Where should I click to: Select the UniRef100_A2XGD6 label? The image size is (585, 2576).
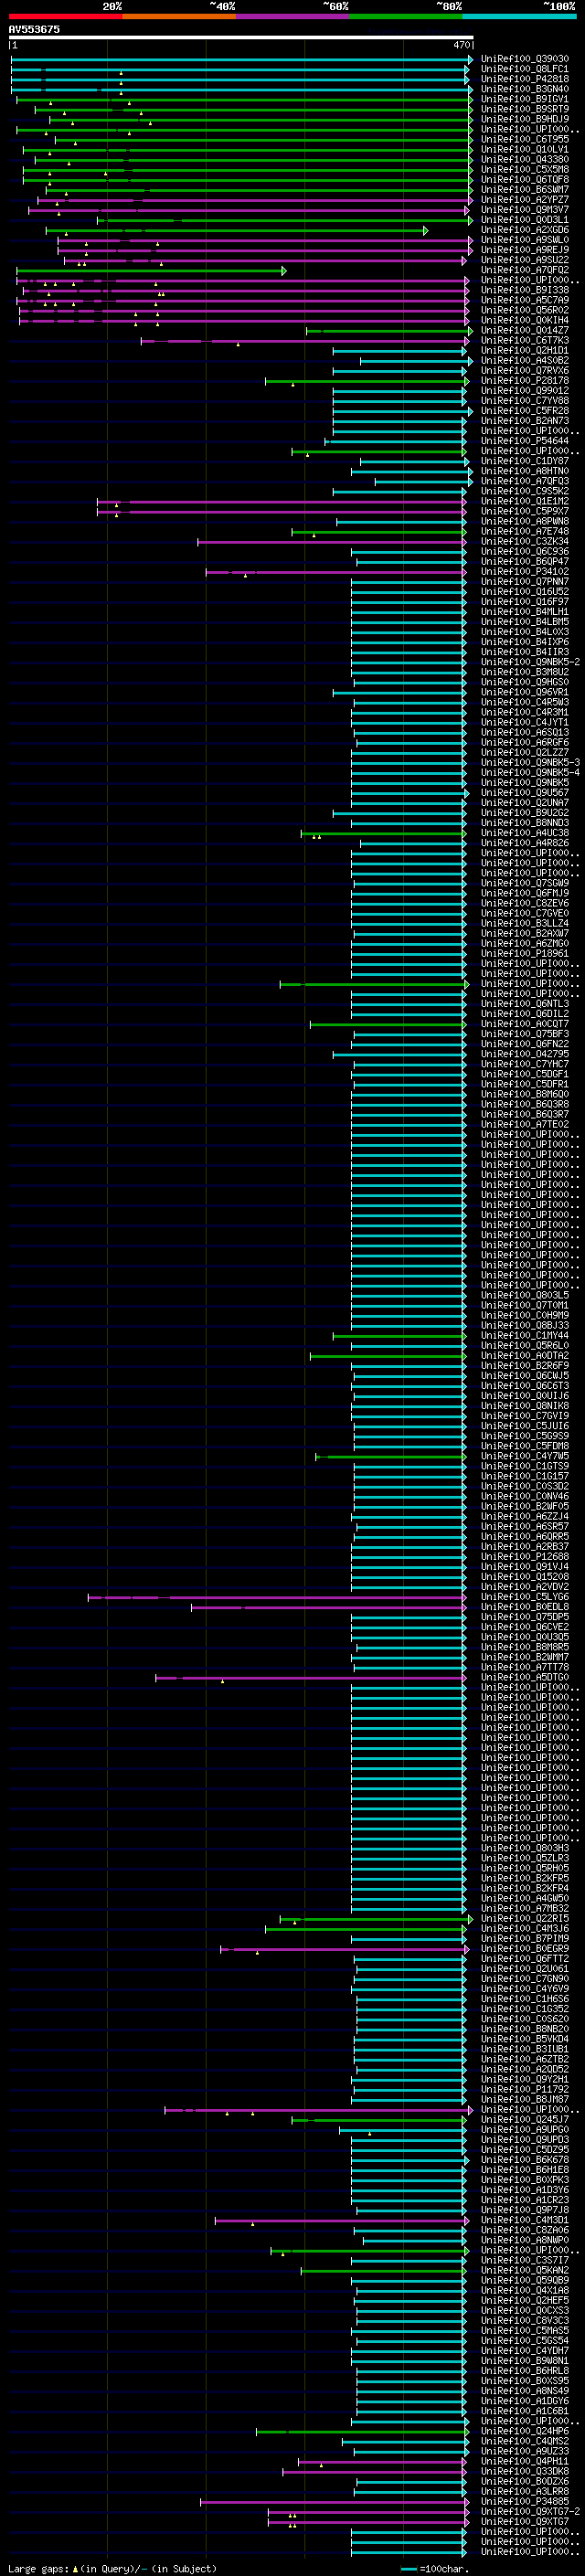[x=524, y=230]
